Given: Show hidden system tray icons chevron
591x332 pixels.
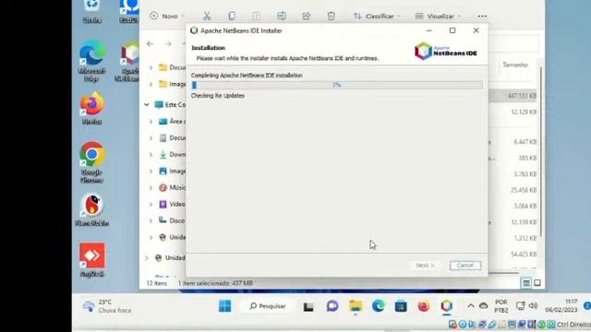Looking at the screenshot, I should point(471,306).
